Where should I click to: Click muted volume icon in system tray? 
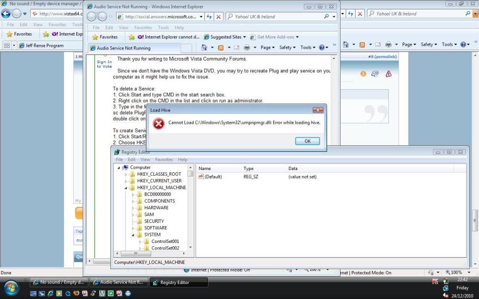[445, 295]
